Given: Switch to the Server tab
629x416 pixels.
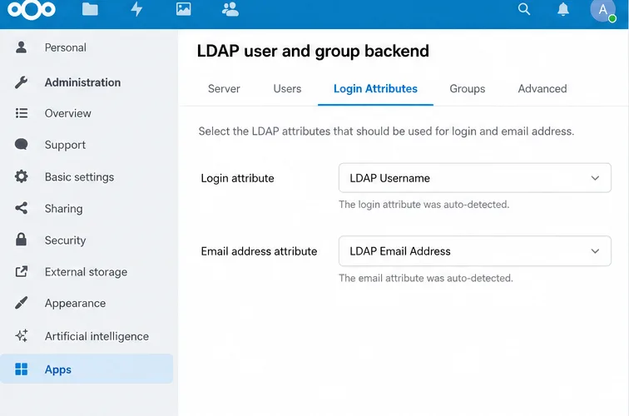Looking at the screenshot, I should pyautogui.click(x=224, y=89).
